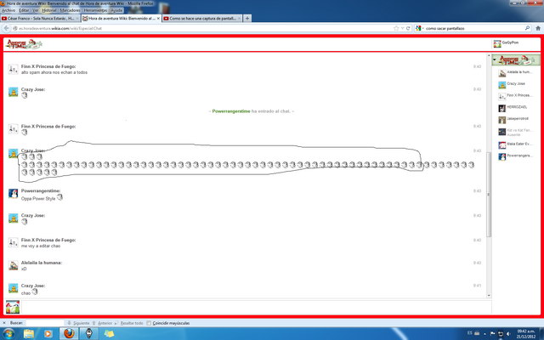Close the find bar with the X
This screenshot has width=544, height=340.
pos(4,323)
